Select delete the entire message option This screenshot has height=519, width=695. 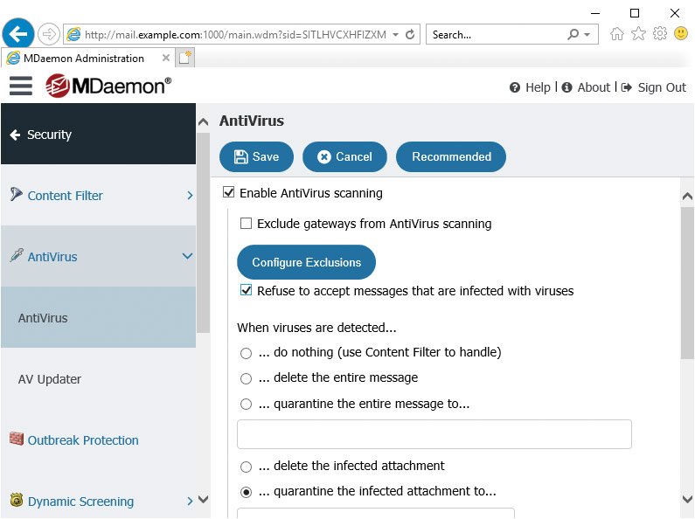point(246,378)
